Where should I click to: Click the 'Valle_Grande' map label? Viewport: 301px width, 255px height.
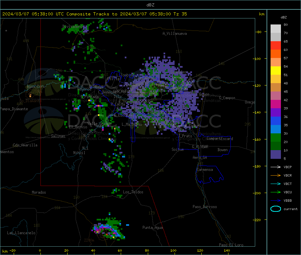click(x=99, y=124)
